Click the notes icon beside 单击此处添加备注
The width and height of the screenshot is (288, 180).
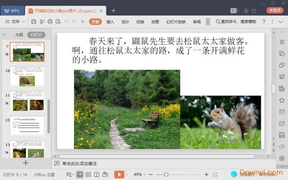tap(57, 163)
